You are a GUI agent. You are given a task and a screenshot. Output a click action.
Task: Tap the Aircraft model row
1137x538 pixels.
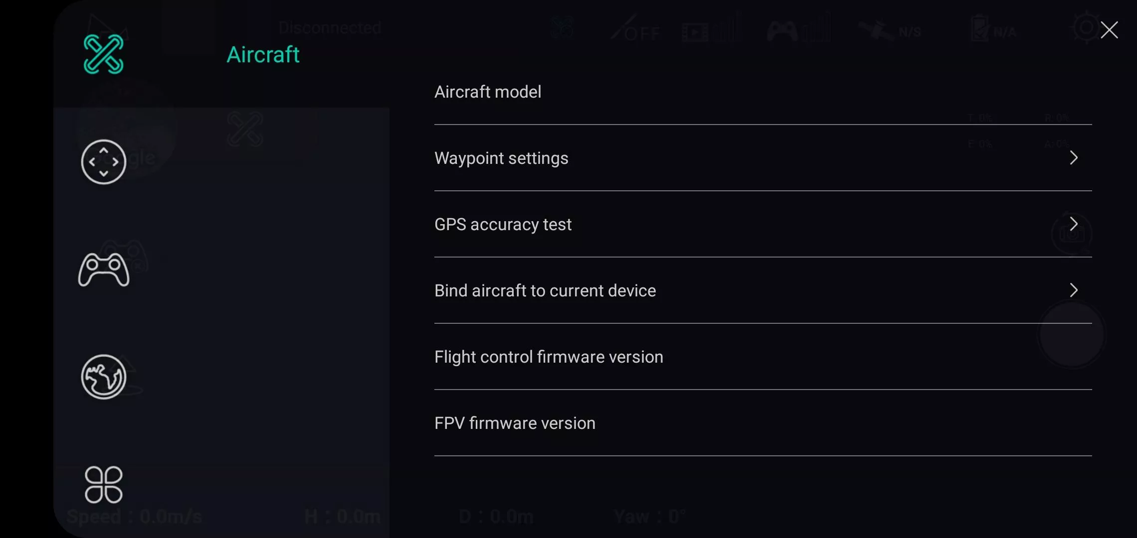[x=763, y=92]
